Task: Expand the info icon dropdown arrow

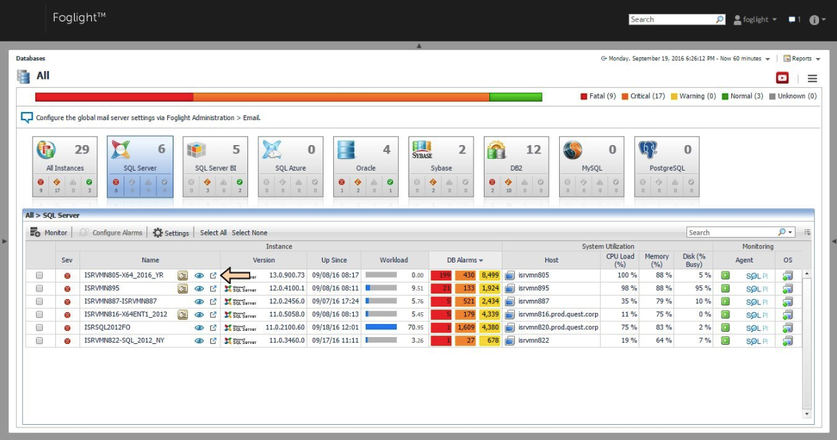Action: tap(823, 20)
